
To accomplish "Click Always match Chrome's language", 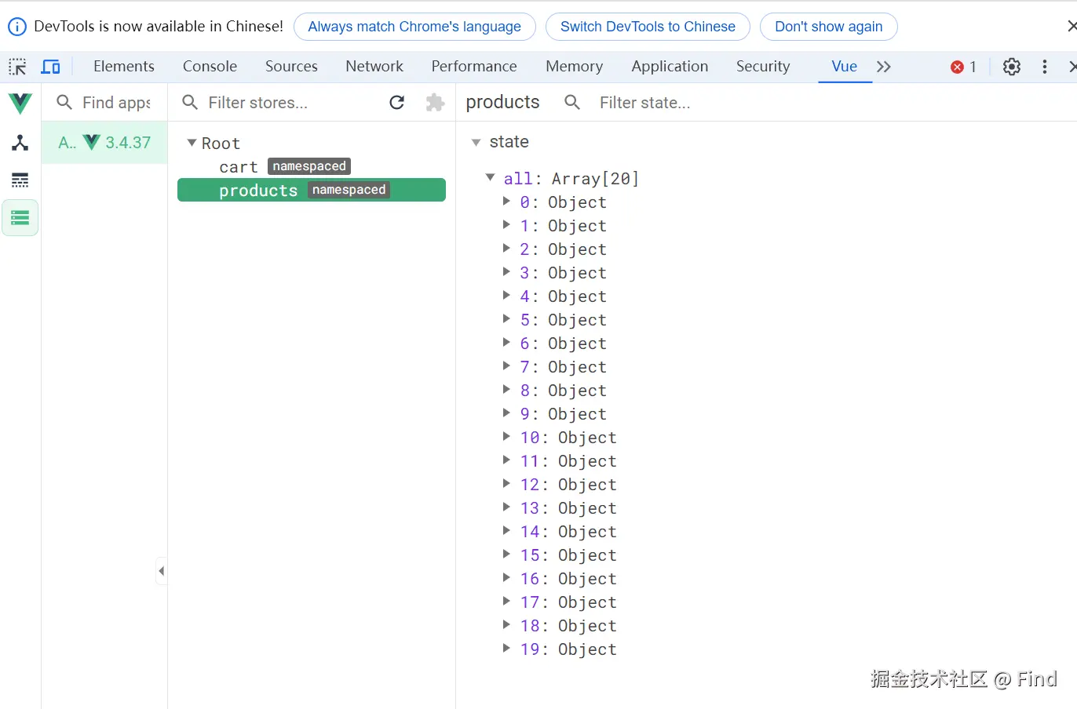I will pyautogui.click(x=414, y=27).
